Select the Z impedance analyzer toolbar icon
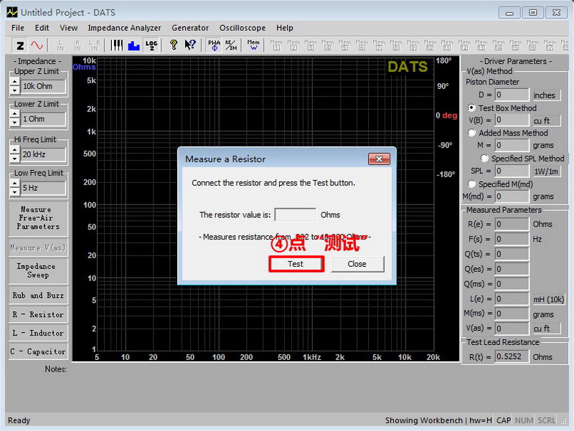Viewport: 574px width, 431px height. pos(20,45)
